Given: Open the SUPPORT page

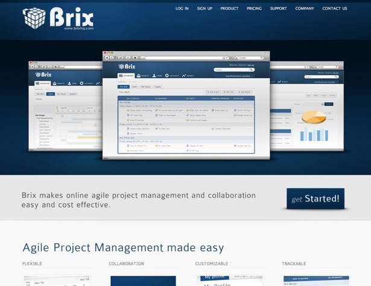Looking at the screenshot, I should [278, 8].
